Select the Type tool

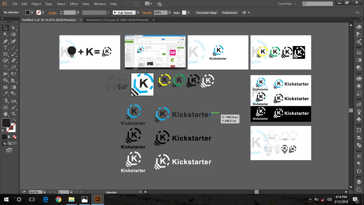[5, 48]
